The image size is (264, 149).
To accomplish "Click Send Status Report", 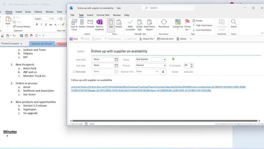I will 149,25.
